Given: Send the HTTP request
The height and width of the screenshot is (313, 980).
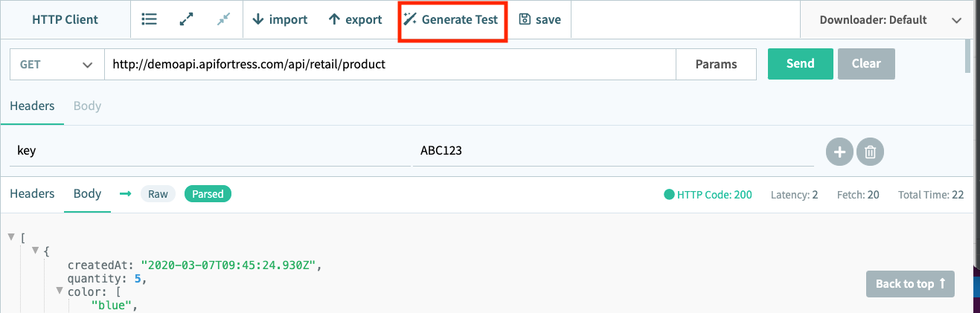Looking at the screenshot, I should point(800,64).
